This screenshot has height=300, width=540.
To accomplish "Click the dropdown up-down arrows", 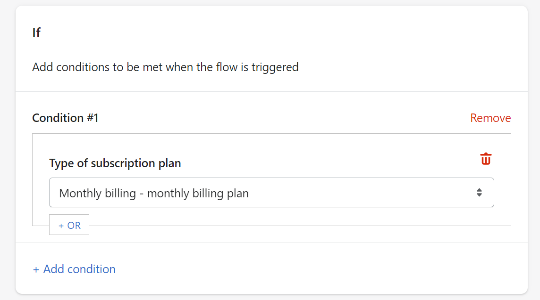I will [x=479, y=193].
